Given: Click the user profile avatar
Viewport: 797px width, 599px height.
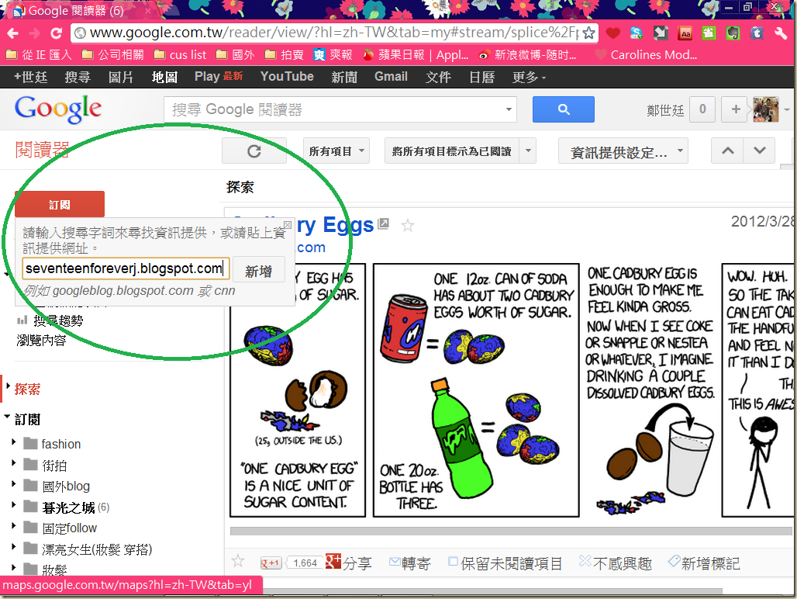Looking at the screenshot, I should (x=765, y=109).
